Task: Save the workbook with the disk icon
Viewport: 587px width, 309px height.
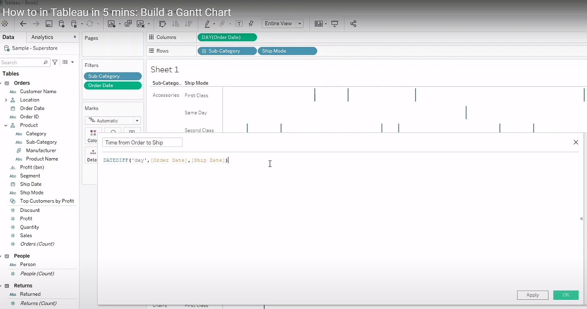Action: pyautogui.click(x=49, y=24)
